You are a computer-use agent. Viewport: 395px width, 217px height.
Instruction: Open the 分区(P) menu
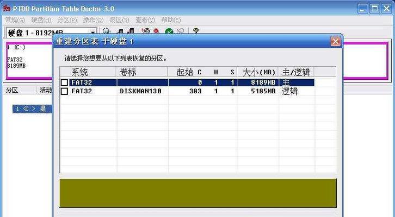point(67,20)
